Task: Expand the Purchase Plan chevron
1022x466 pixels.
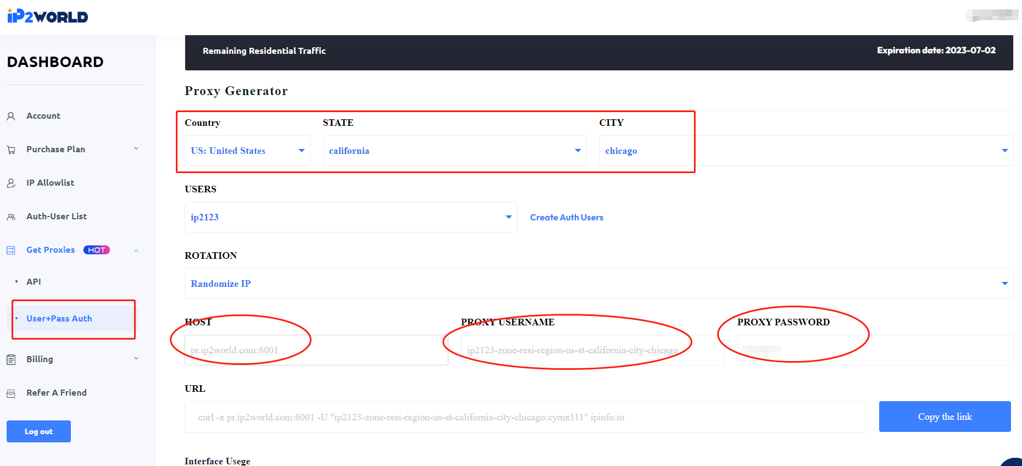Action: coord(136,149)
